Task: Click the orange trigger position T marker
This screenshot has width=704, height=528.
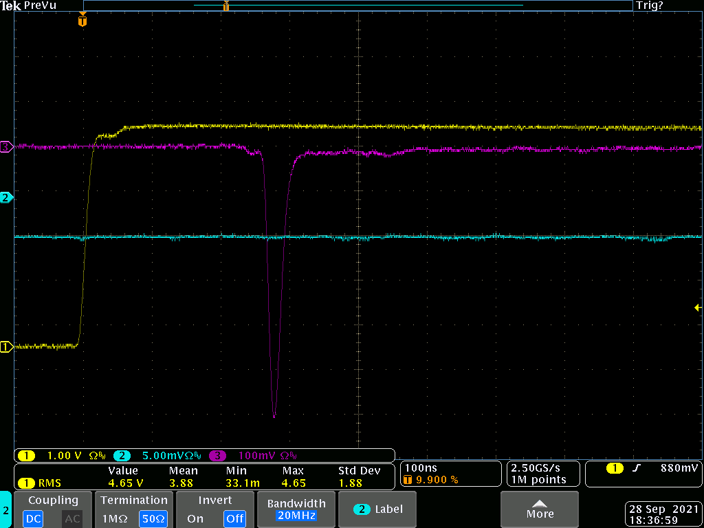Action: [82, 21]
